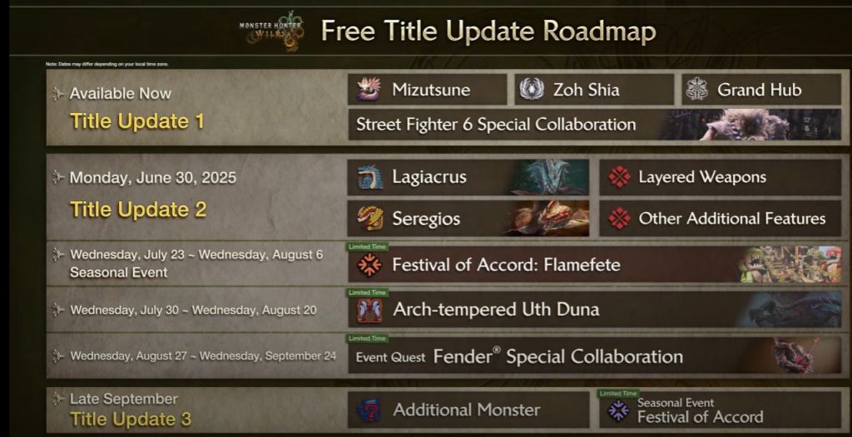Select the Street Fighter 6 Special Collaboration banner
This screenshot has height=437, width=852.
(594, 125)
